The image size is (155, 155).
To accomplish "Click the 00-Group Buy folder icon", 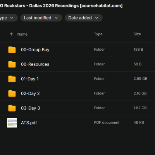I will pos(12,50).
